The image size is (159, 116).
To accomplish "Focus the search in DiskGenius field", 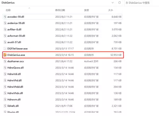I will tap(142, 3).
